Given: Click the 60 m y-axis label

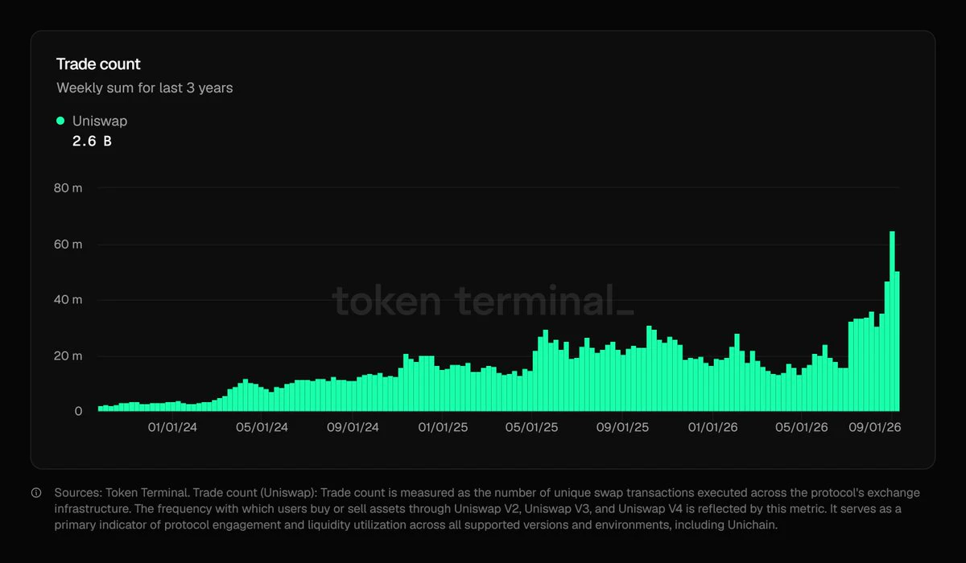Looking at the screenshot, I should coord(67,244).
